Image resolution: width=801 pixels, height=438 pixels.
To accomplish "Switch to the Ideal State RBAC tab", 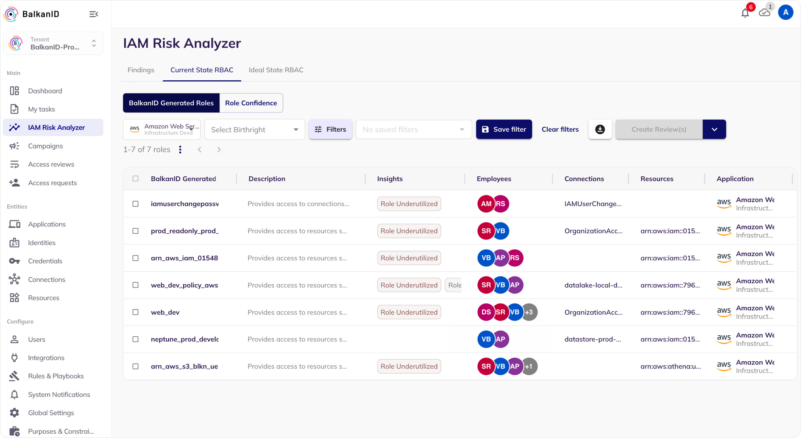I will tap(276, 70).
